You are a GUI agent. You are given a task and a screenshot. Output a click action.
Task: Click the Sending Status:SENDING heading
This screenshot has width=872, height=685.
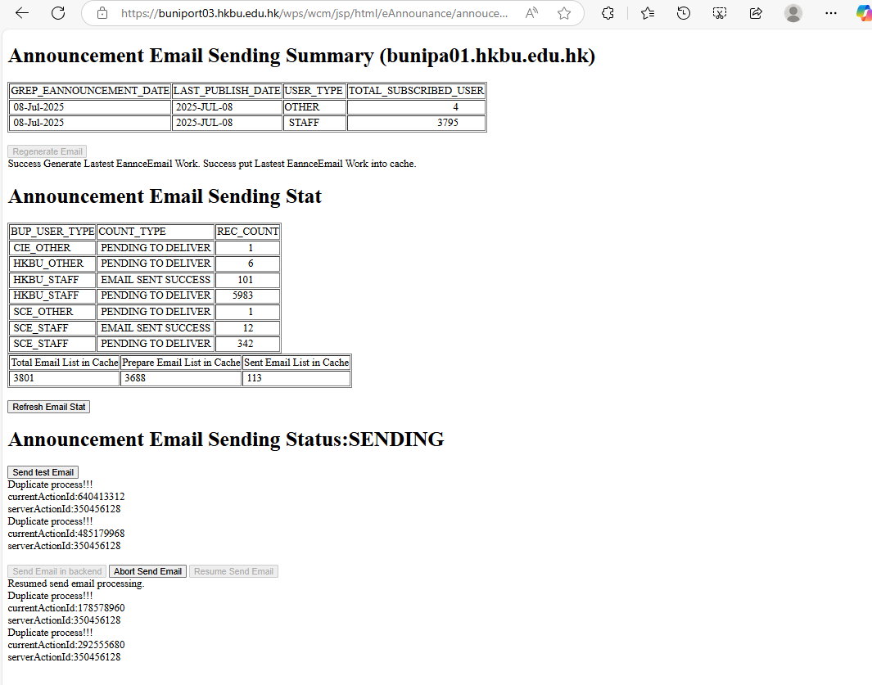(x=226, y=439)
